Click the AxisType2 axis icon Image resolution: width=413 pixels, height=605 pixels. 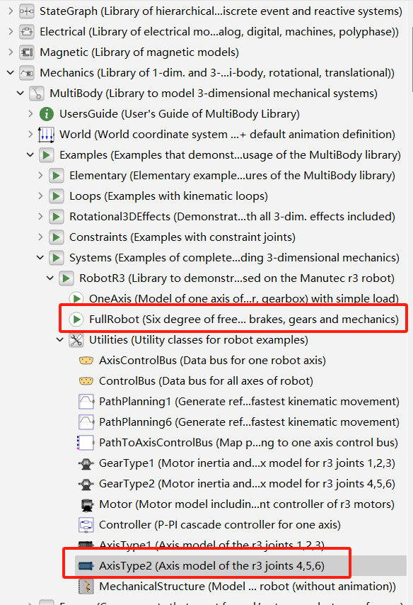pos(86,566)
